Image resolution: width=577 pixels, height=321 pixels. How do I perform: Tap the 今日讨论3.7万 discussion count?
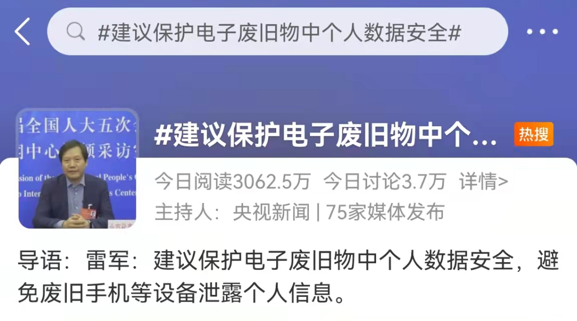[385, 181]
